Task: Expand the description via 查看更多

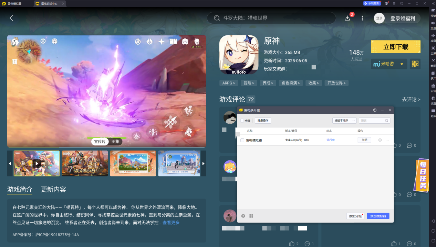Action: tap(171, 223)
